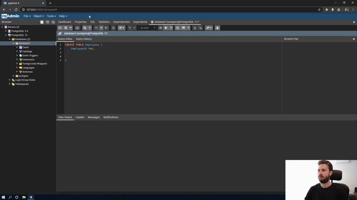
Task: Open the Windows Start menu
Action: (3, 197)
